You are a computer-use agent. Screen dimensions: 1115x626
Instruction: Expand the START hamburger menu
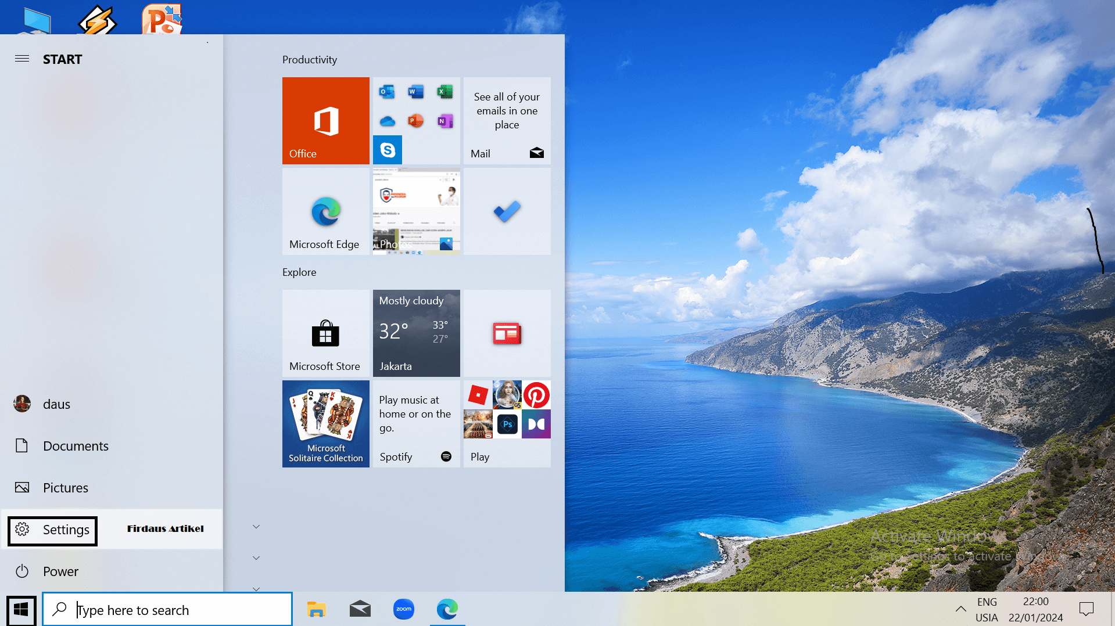22,59
